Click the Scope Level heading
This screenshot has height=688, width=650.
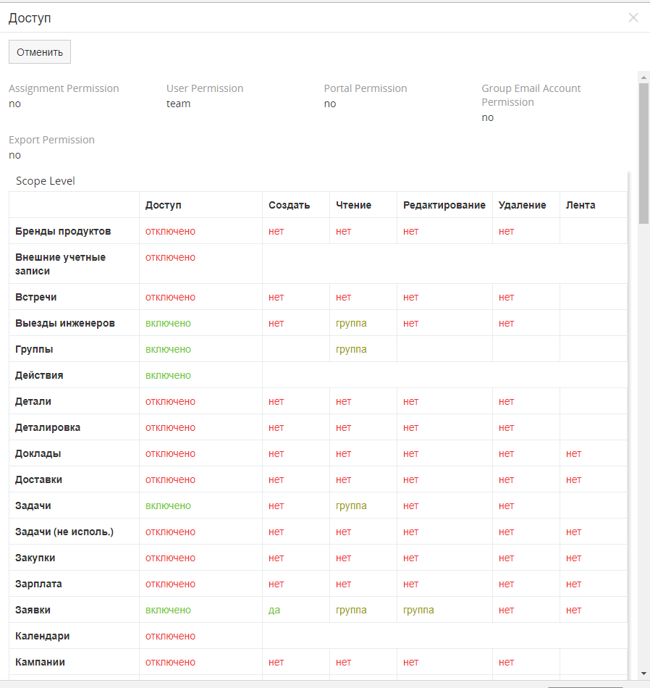coord(46,181)
